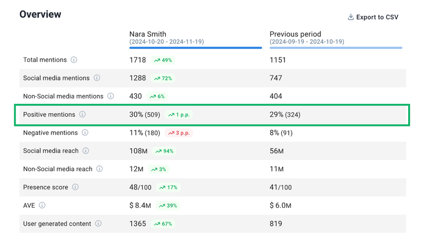Select previous Total mentions value 1151
421x247 pixels.
coord(278,60)
